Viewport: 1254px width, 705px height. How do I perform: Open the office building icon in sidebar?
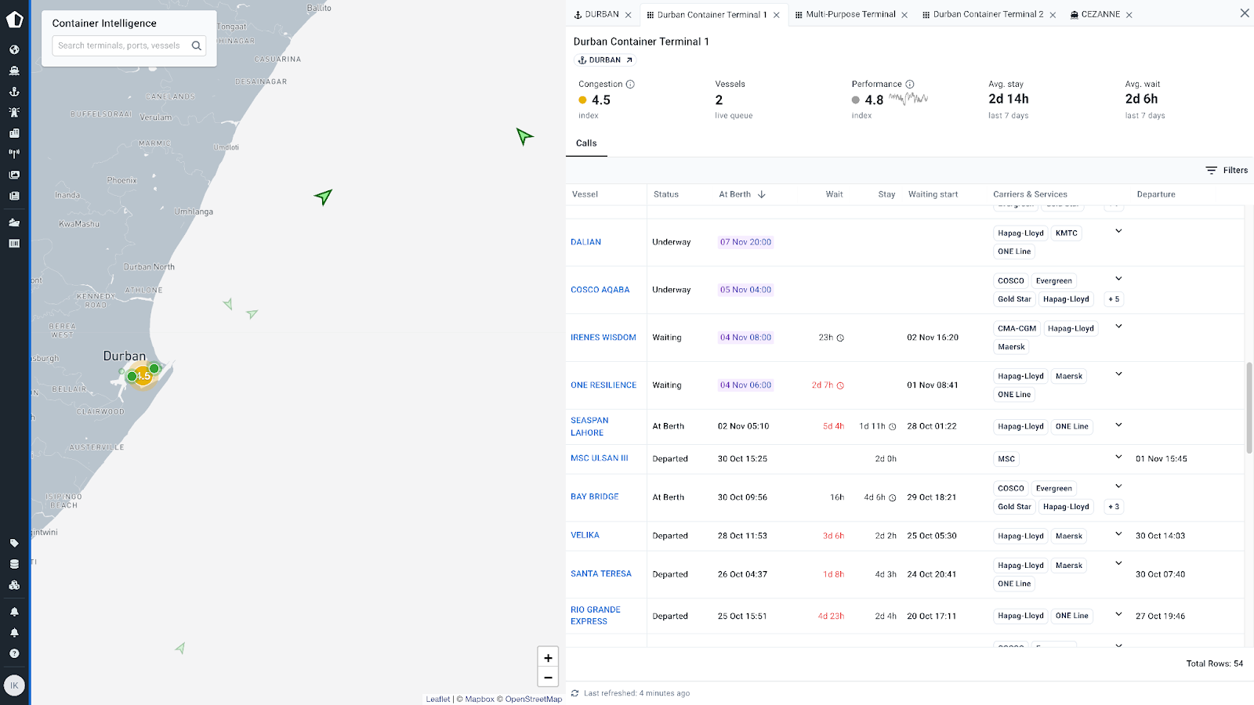(x=14, y=133)
